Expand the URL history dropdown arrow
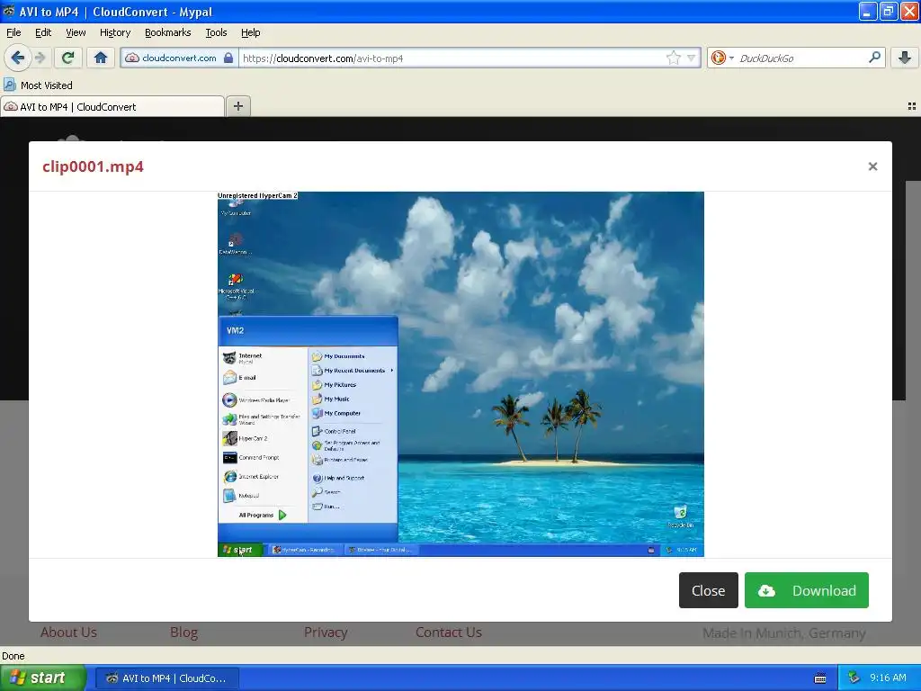921x691 pixels. 692,58
